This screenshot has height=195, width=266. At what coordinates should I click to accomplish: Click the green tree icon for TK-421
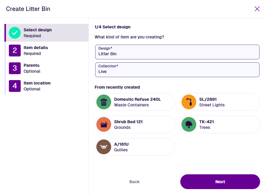[x=189, y=124]
